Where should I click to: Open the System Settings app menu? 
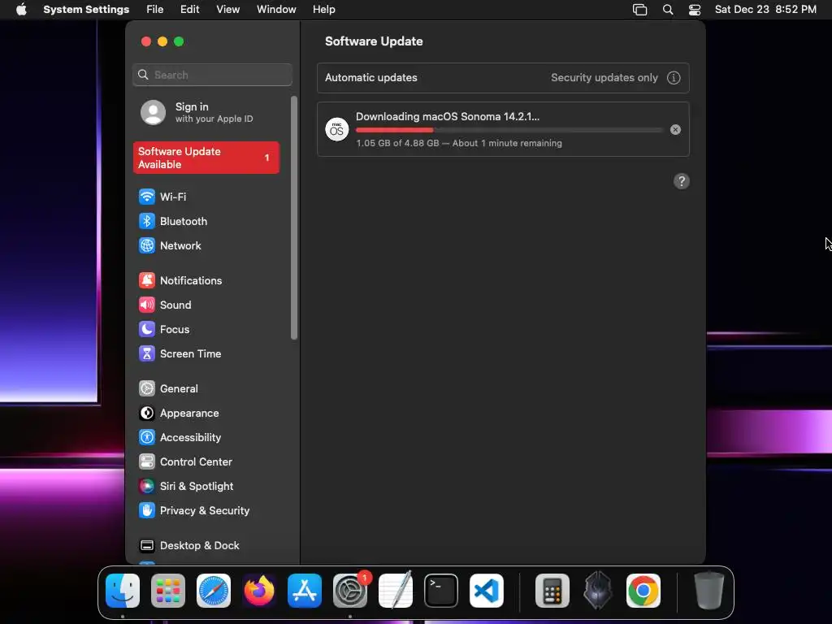tap(86, 10)
